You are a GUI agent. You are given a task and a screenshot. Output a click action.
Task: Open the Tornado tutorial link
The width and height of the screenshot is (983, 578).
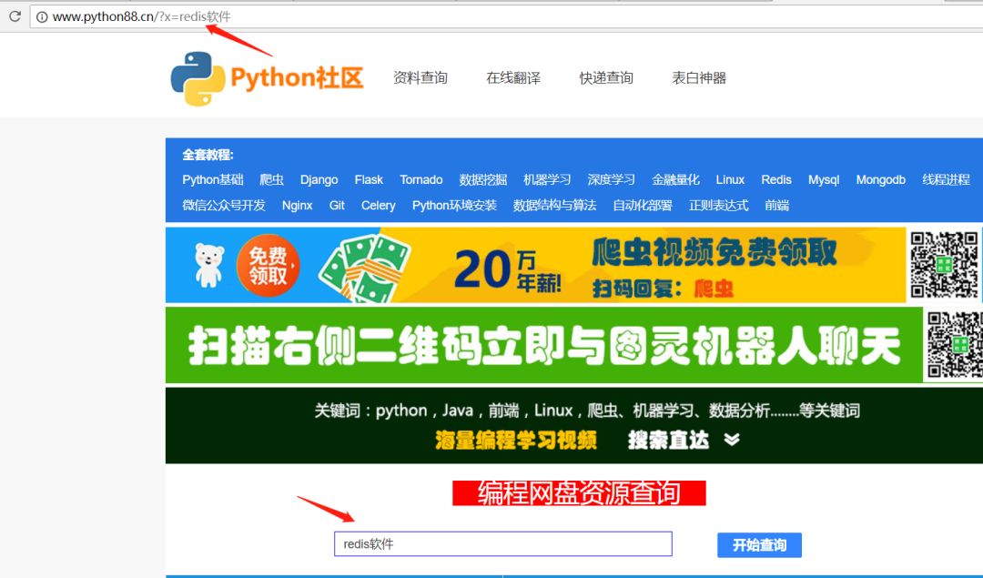click(421, 180)
